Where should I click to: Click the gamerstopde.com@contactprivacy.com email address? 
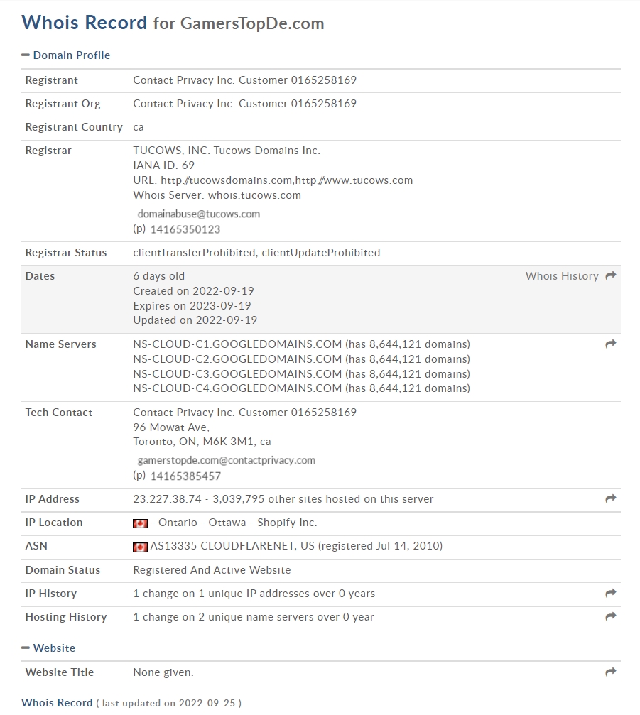[227, 461]
